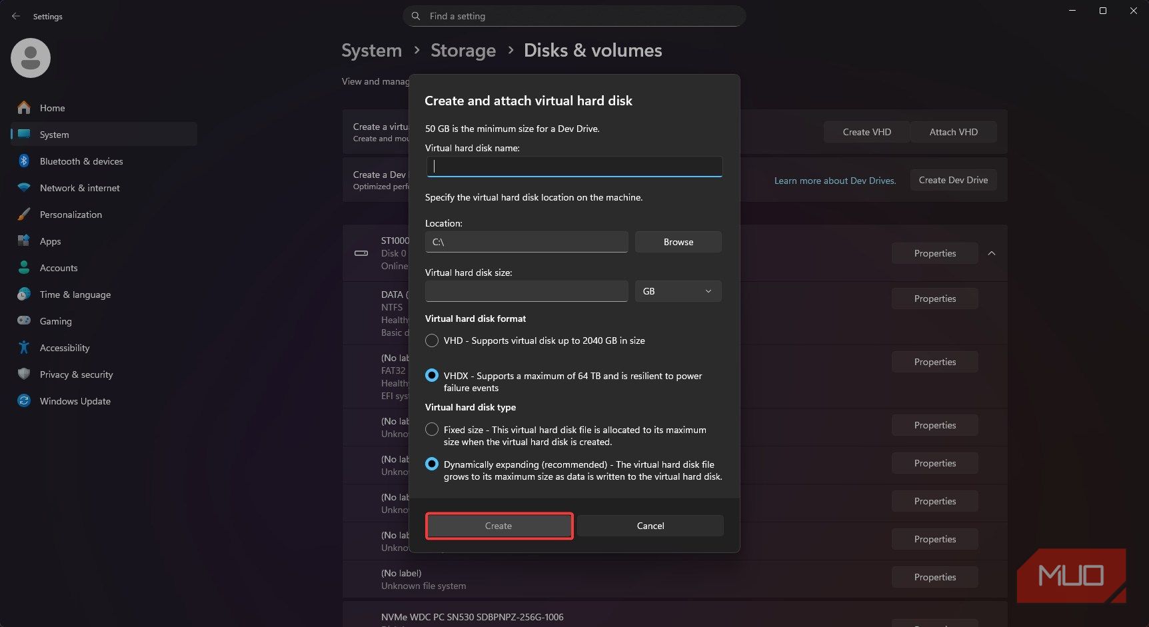
Task: Click the Gaming controller icon
Action: click(x=24, y=320)
